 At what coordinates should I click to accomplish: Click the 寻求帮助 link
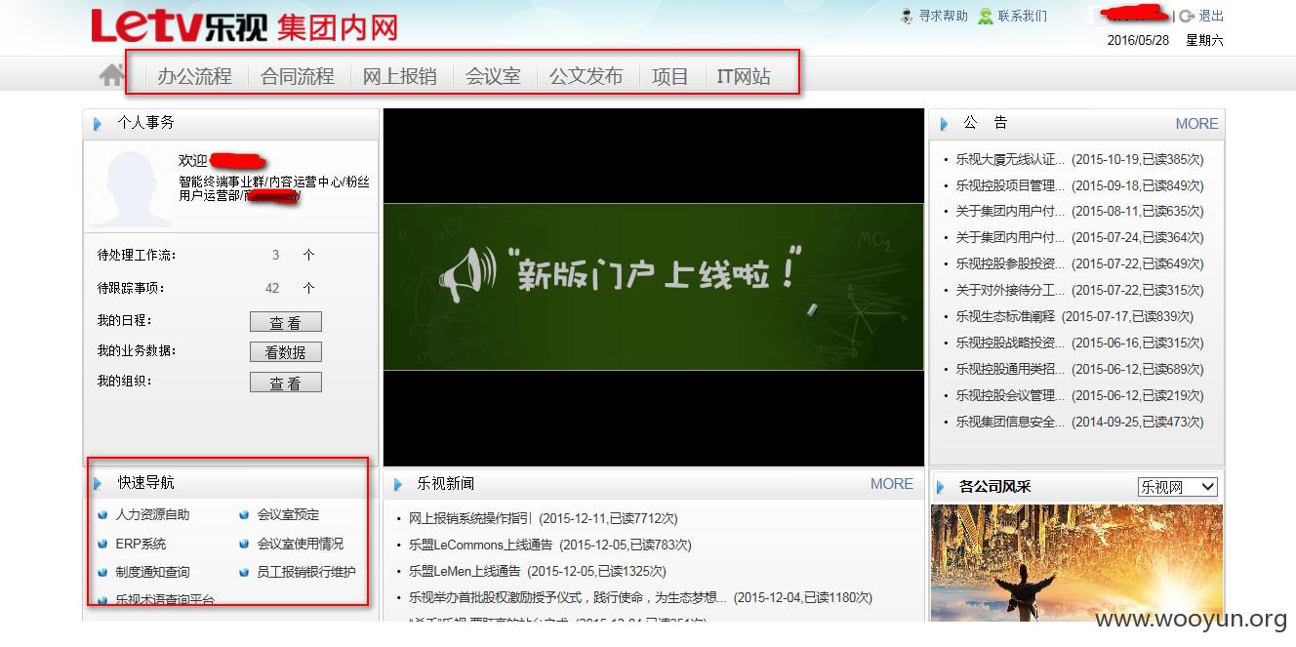[944, 16]
